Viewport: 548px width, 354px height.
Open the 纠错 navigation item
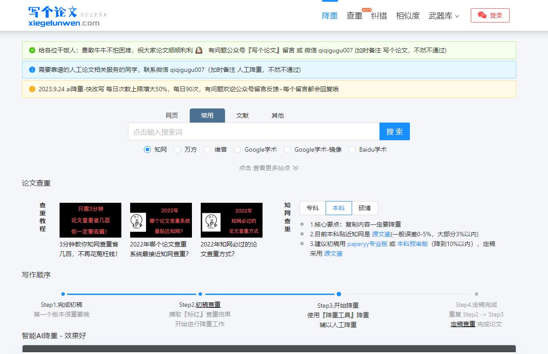point(379,16)
